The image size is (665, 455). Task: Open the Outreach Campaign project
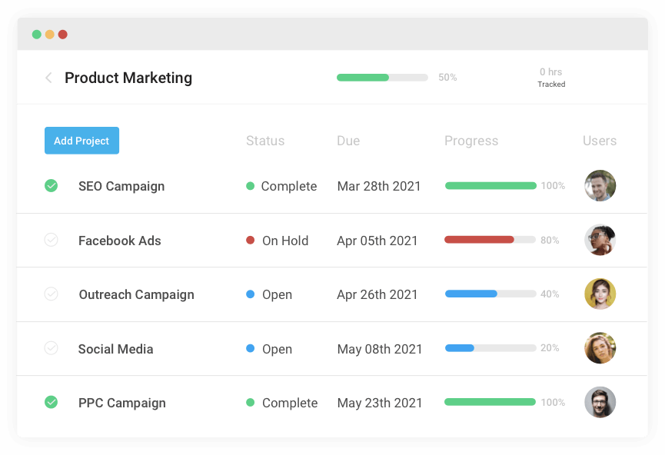(136, 294)
